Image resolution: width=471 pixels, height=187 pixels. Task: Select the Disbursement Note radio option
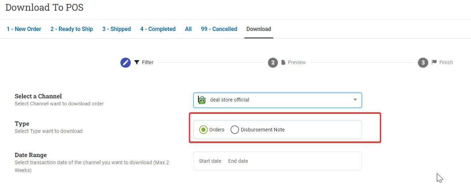pos(234,130)
